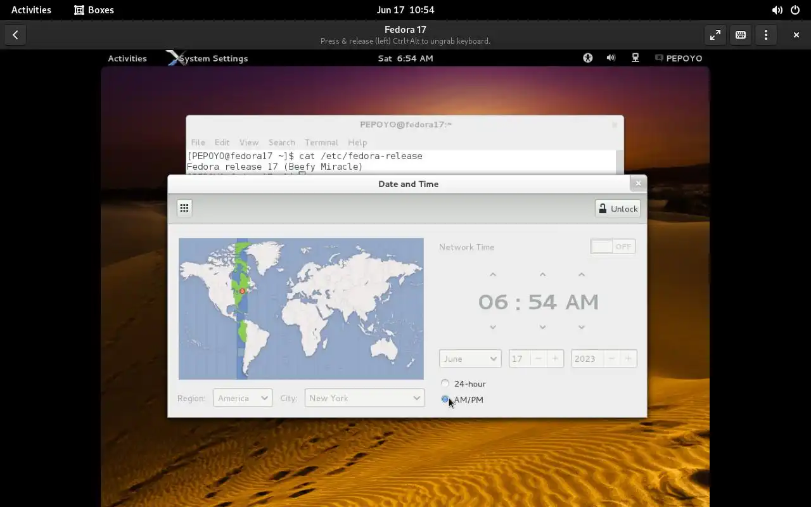This screenshot has width=811, height=507.
Task: Open the Region dropdown showing America
Action: click(243, 398)
